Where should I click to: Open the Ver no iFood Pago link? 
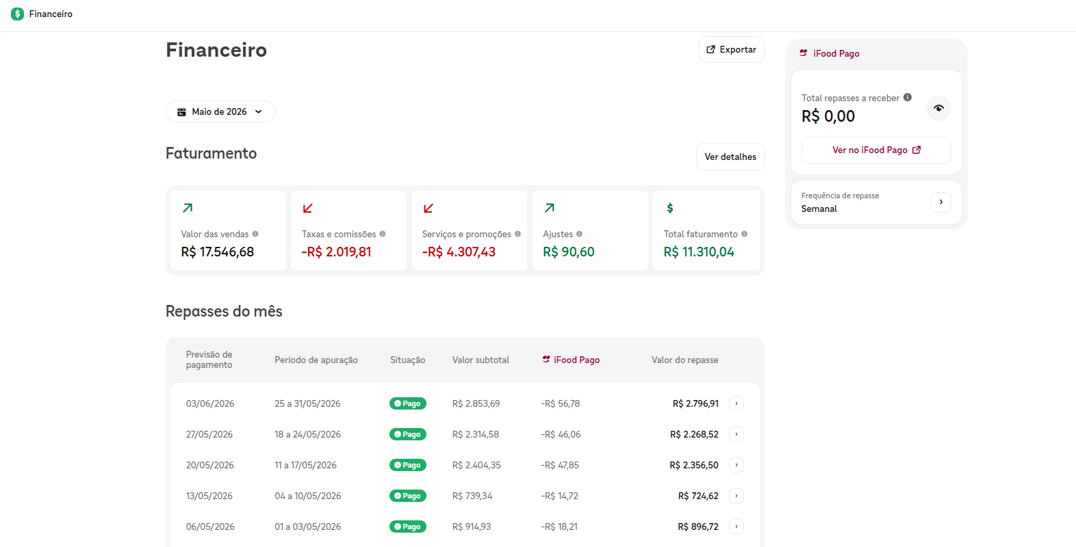pos(876,150)
